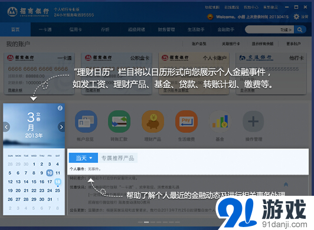Select day 25 in the calendar
The width and height of the screenshot is (314, 230).
[57, 190]
